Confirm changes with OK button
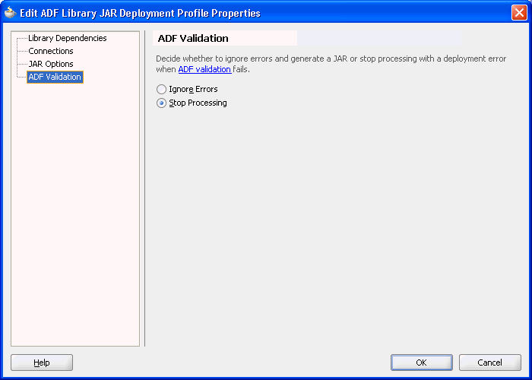The height and width of the screenshot is (380, 532). coord(421,363)
